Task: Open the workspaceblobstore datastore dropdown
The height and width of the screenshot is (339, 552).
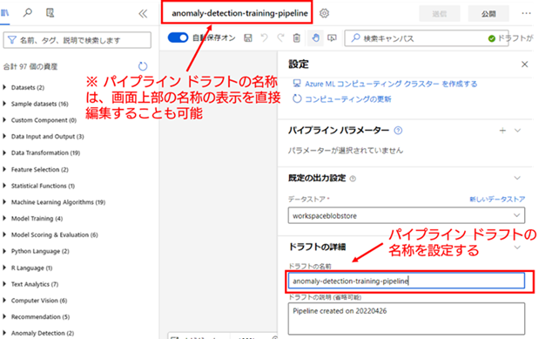Action: (407, 215)
